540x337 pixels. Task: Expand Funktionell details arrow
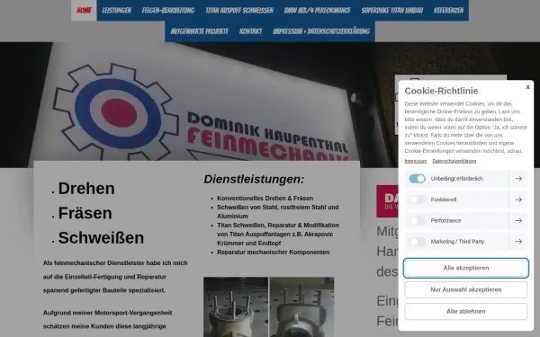(x=518, y=200)
